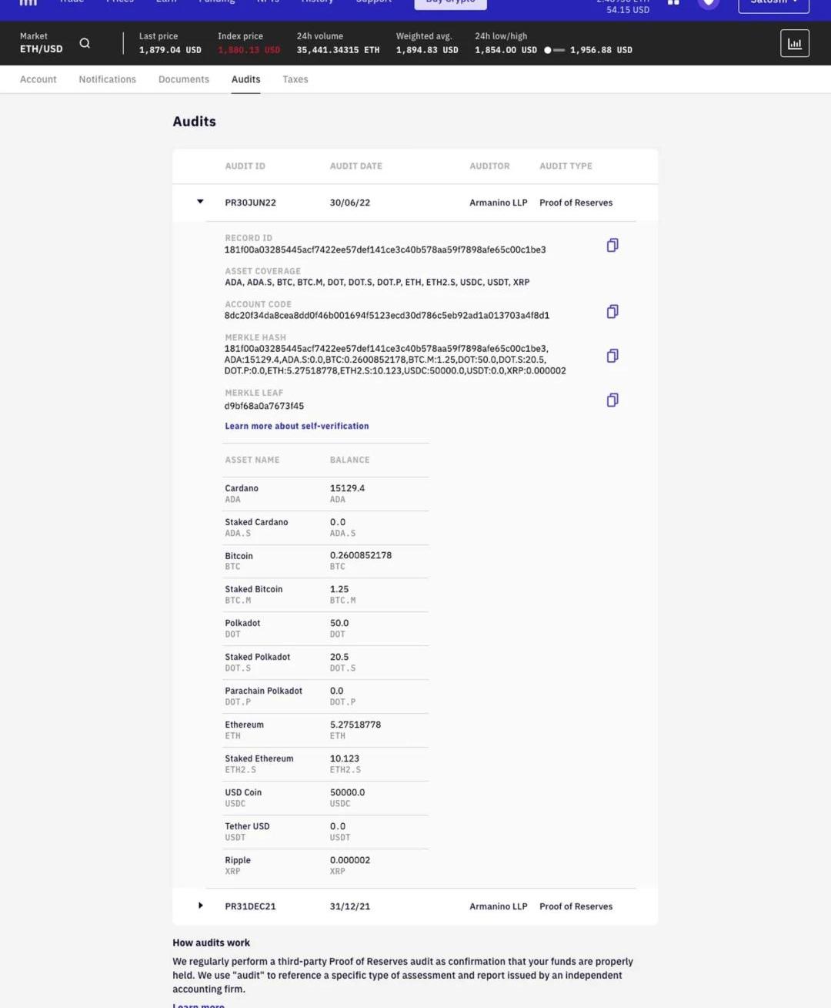Viewport: 831px width, 1008px height.
Task: Select the Taxes tab
Action: (x=295, y=79)
